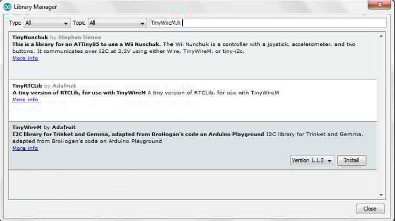Open More info link for TinyWireM

click(25, 148)
